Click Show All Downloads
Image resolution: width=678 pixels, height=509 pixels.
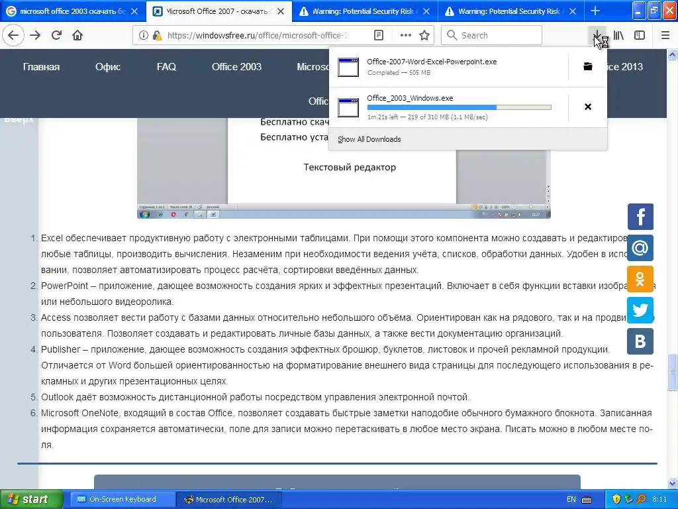pos(369,139)
